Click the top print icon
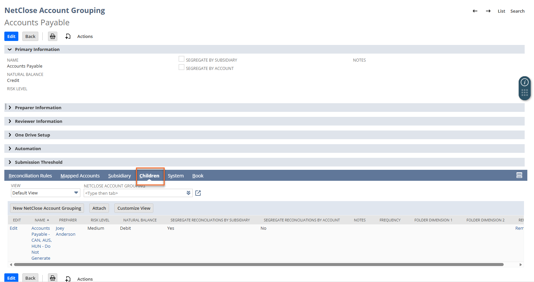 coord(53,36)
